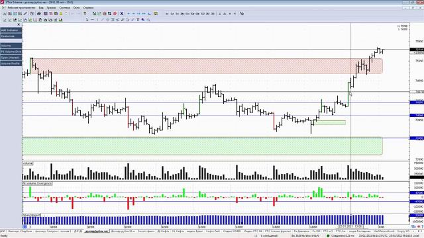
Task: Click the first chart icon in the top toolbar
Action: pos(5,13)
